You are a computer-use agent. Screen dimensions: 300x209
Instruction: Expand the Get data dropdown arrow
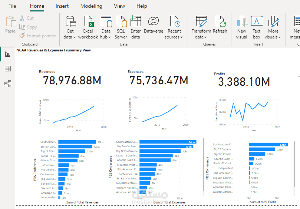point(74,37)
